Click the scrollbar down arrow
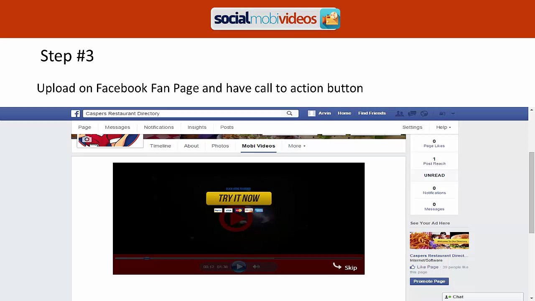 click(x=531, y=298)
